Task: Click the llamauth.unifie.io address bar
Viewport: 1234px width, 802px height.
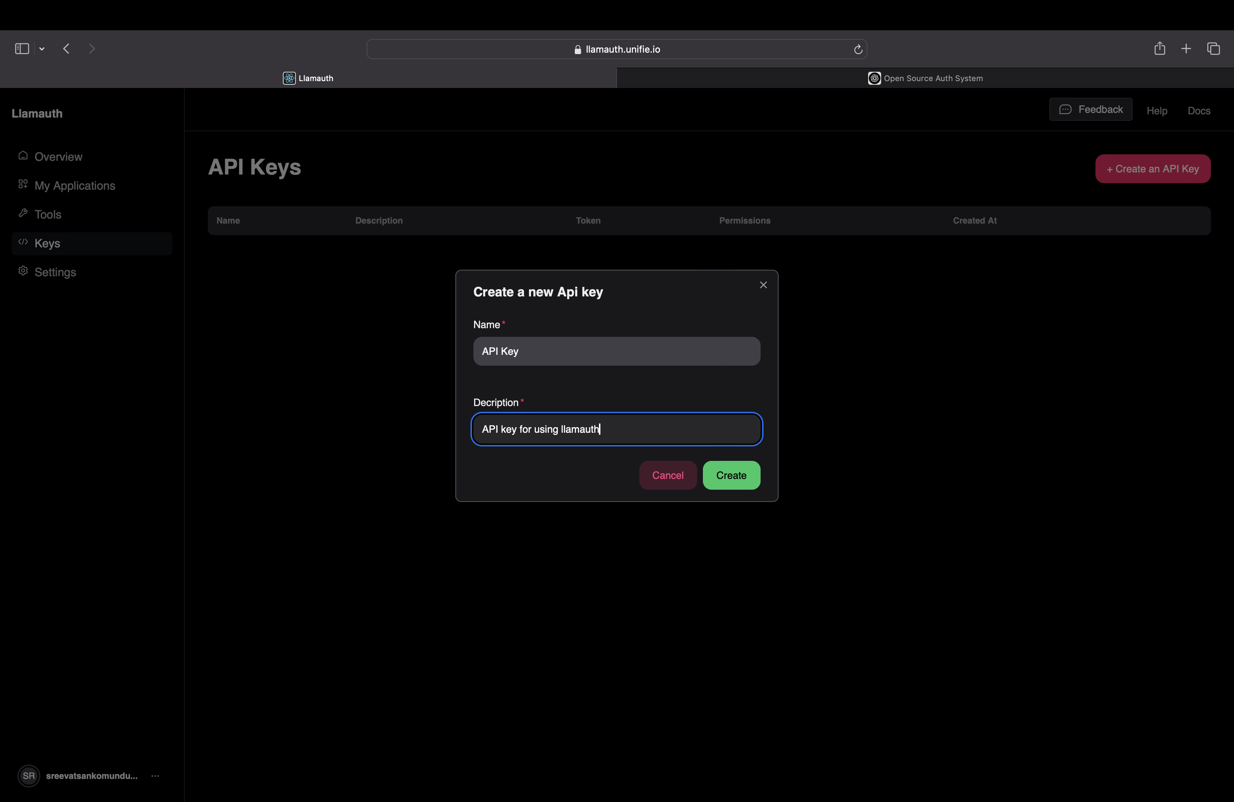Action: tap(617, 49)
